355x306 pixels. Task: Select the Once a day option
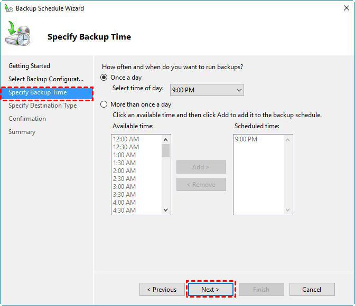tap(104, 78)
